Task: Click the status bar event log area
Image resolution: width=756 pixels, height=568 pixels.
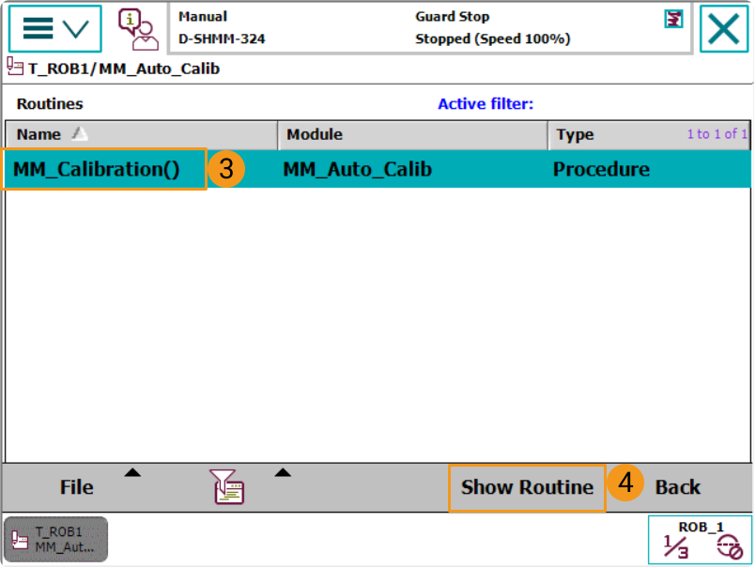Action: click(429, 28)
